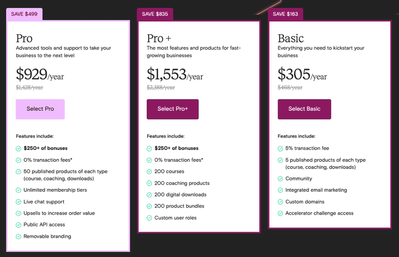
Task: Click checkmark icon beside Custom domains
Action: [x=280, y=202]
